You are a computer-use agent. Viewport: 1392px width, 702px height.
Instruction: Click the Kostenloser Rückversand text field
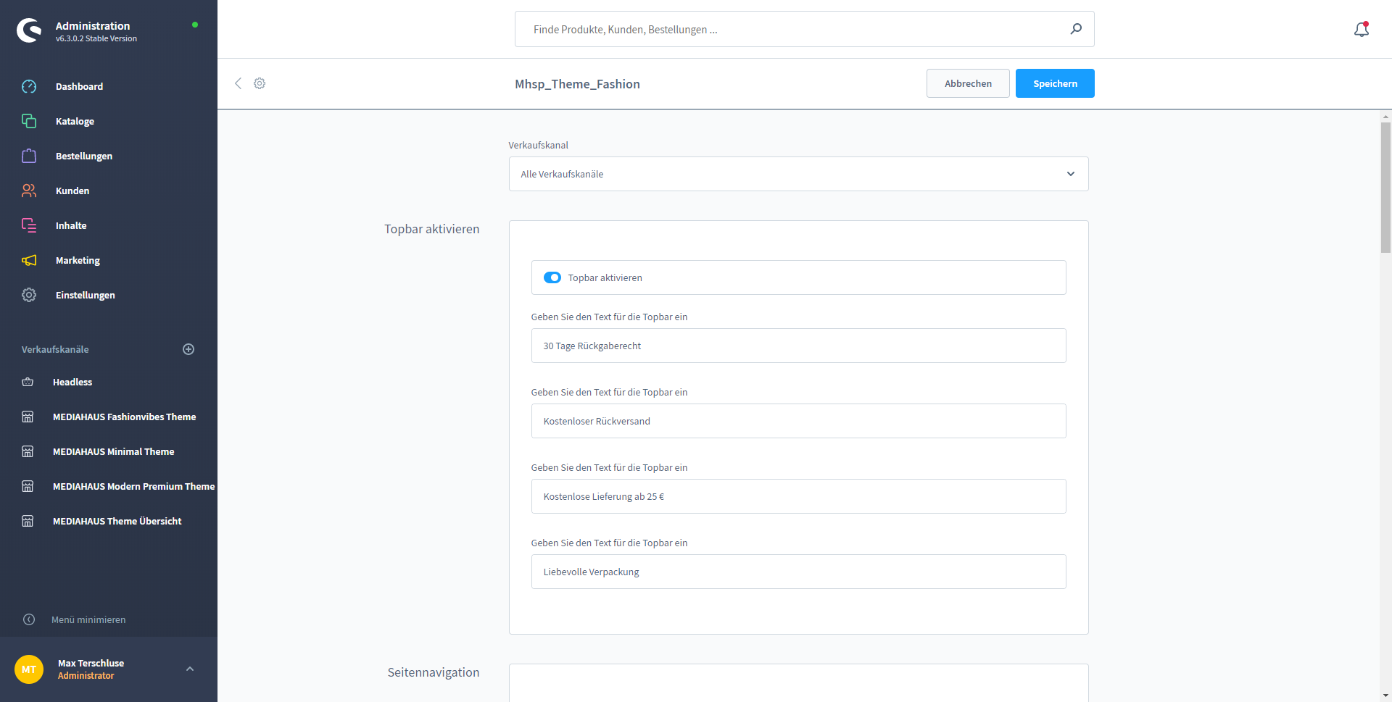[798, 421]
